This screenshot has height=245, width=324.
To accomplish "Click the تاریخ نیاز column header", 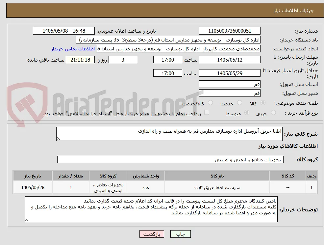I will click(x=33, y=176).
